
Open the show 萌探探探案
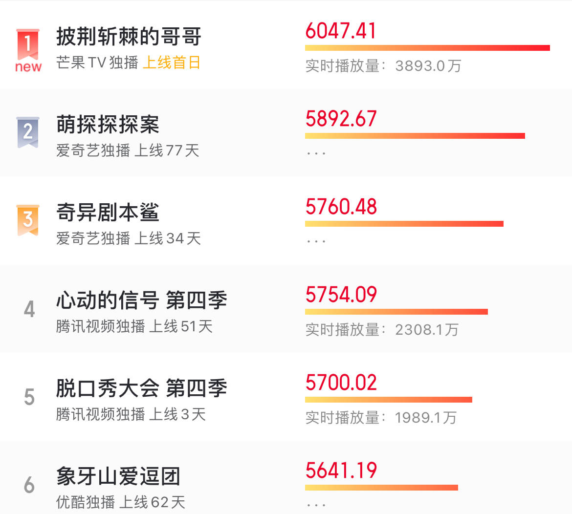coord(108,124)
